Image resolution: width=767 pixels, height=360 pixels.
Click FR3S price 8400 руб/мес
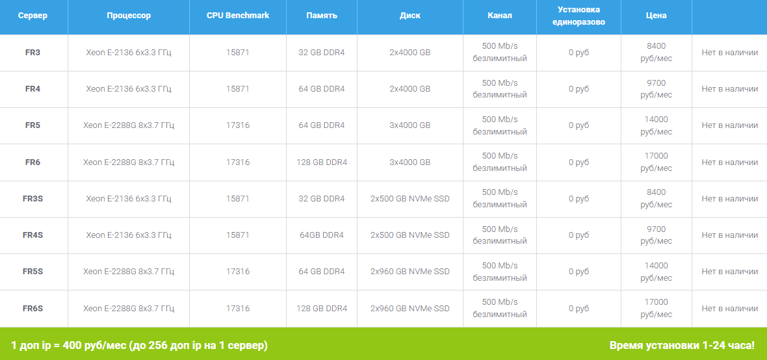point(656,199)
